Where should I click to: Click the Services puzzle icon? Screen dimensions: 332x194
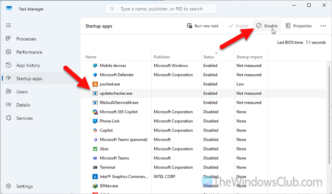coord(9,118)
